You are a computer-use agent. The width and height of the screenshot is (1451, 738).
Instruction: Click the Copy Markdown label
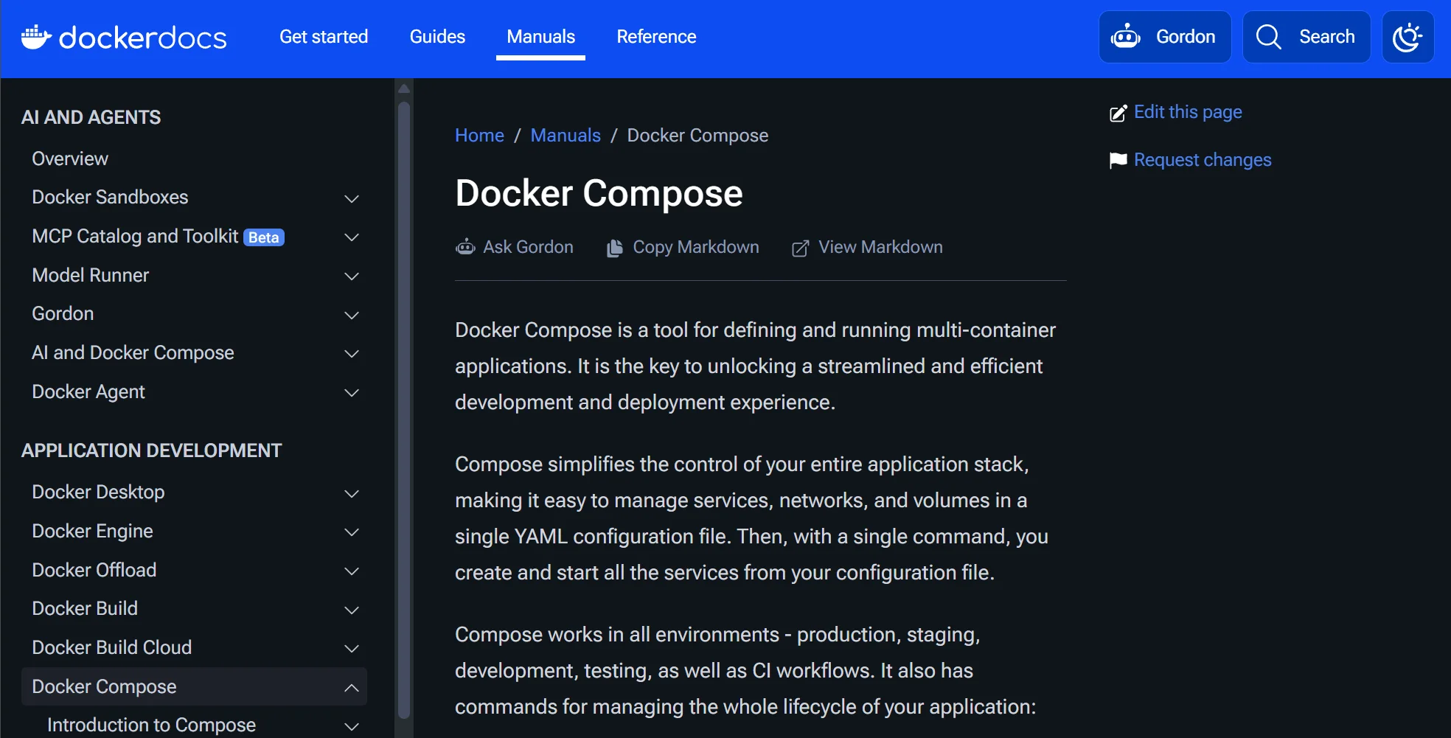[696, 247]
